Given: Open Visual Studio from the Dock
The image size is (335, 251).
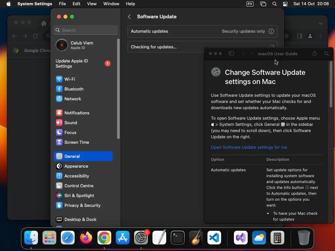Looking at the screenshot, I should click(241, 238).
